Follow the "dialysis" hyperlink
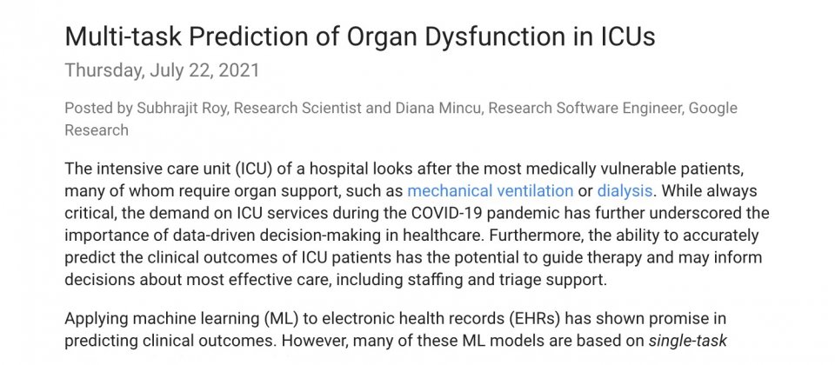835x365 pixels. tap(625, 190)
